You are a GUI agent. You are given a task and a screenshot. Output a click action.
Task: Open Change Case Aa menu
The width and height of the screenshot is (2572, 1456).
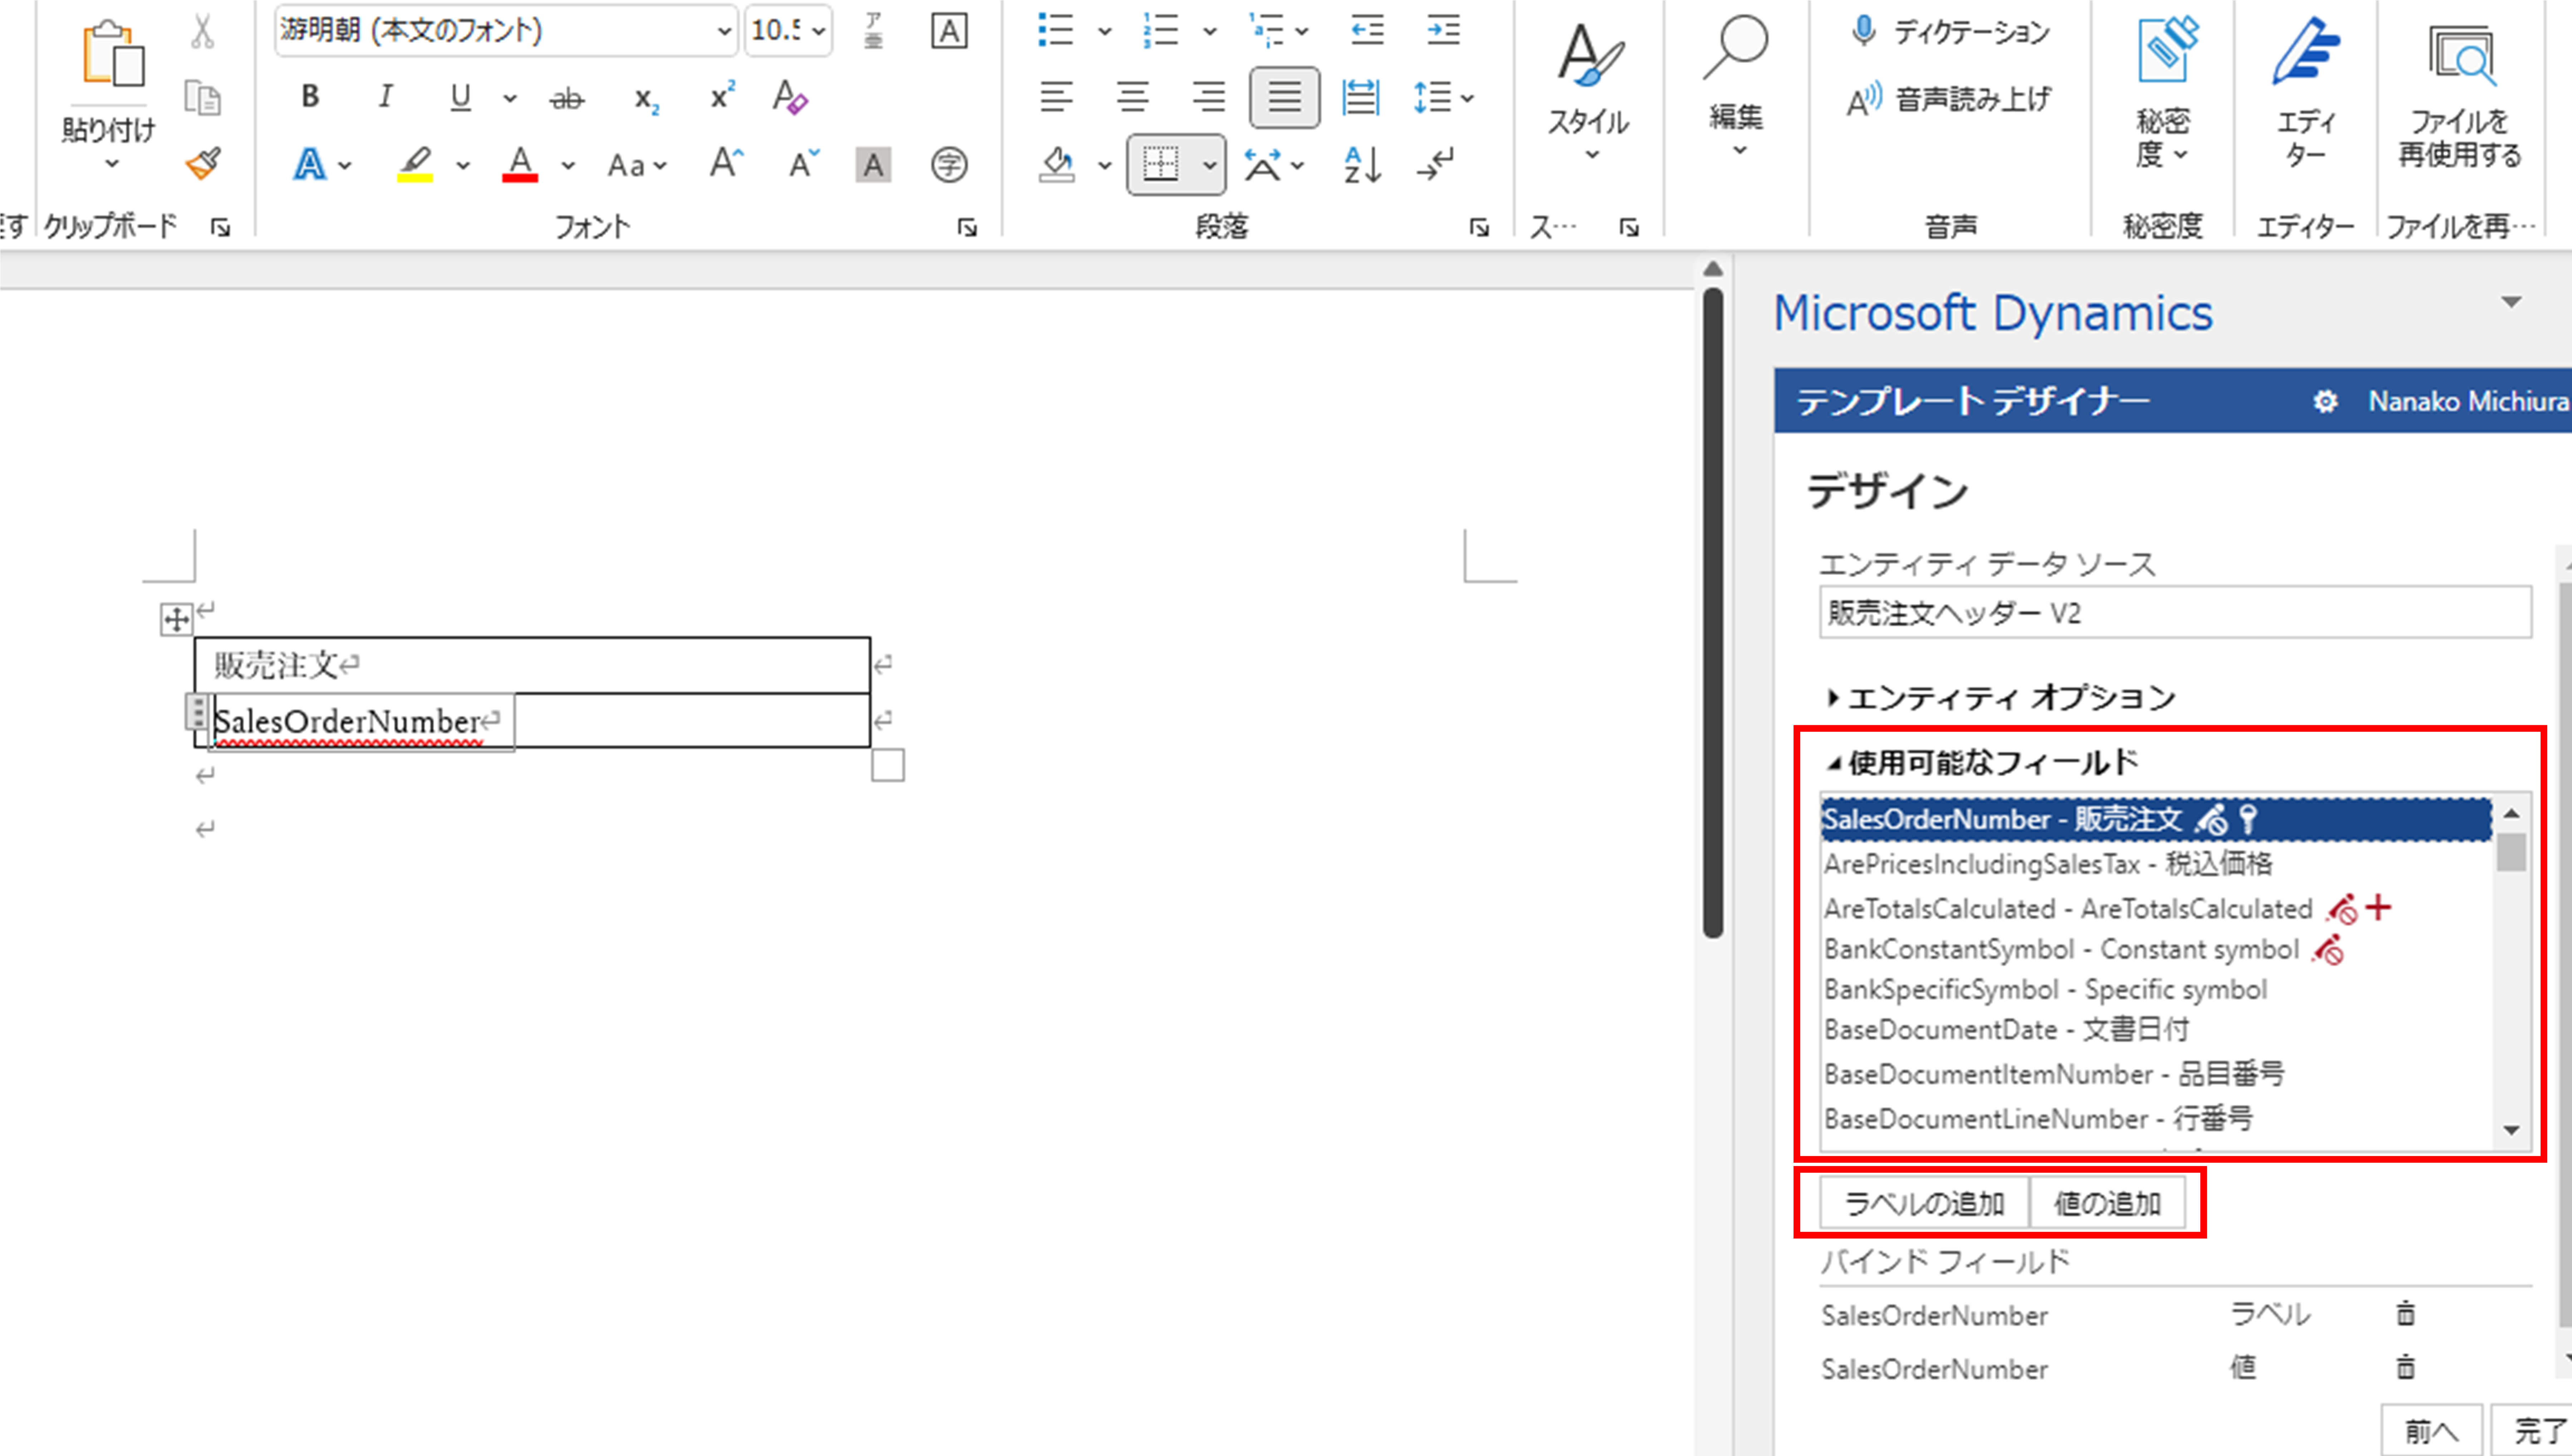(637, 165)
